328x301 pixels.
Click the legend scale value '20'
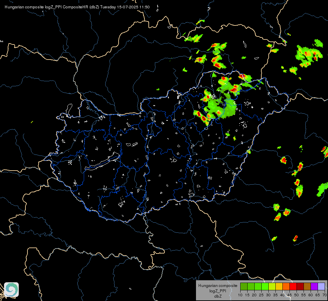[x=254, y=295]
